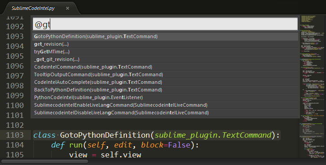Select CodeintelCommand symbol result

tap(165, 67)
